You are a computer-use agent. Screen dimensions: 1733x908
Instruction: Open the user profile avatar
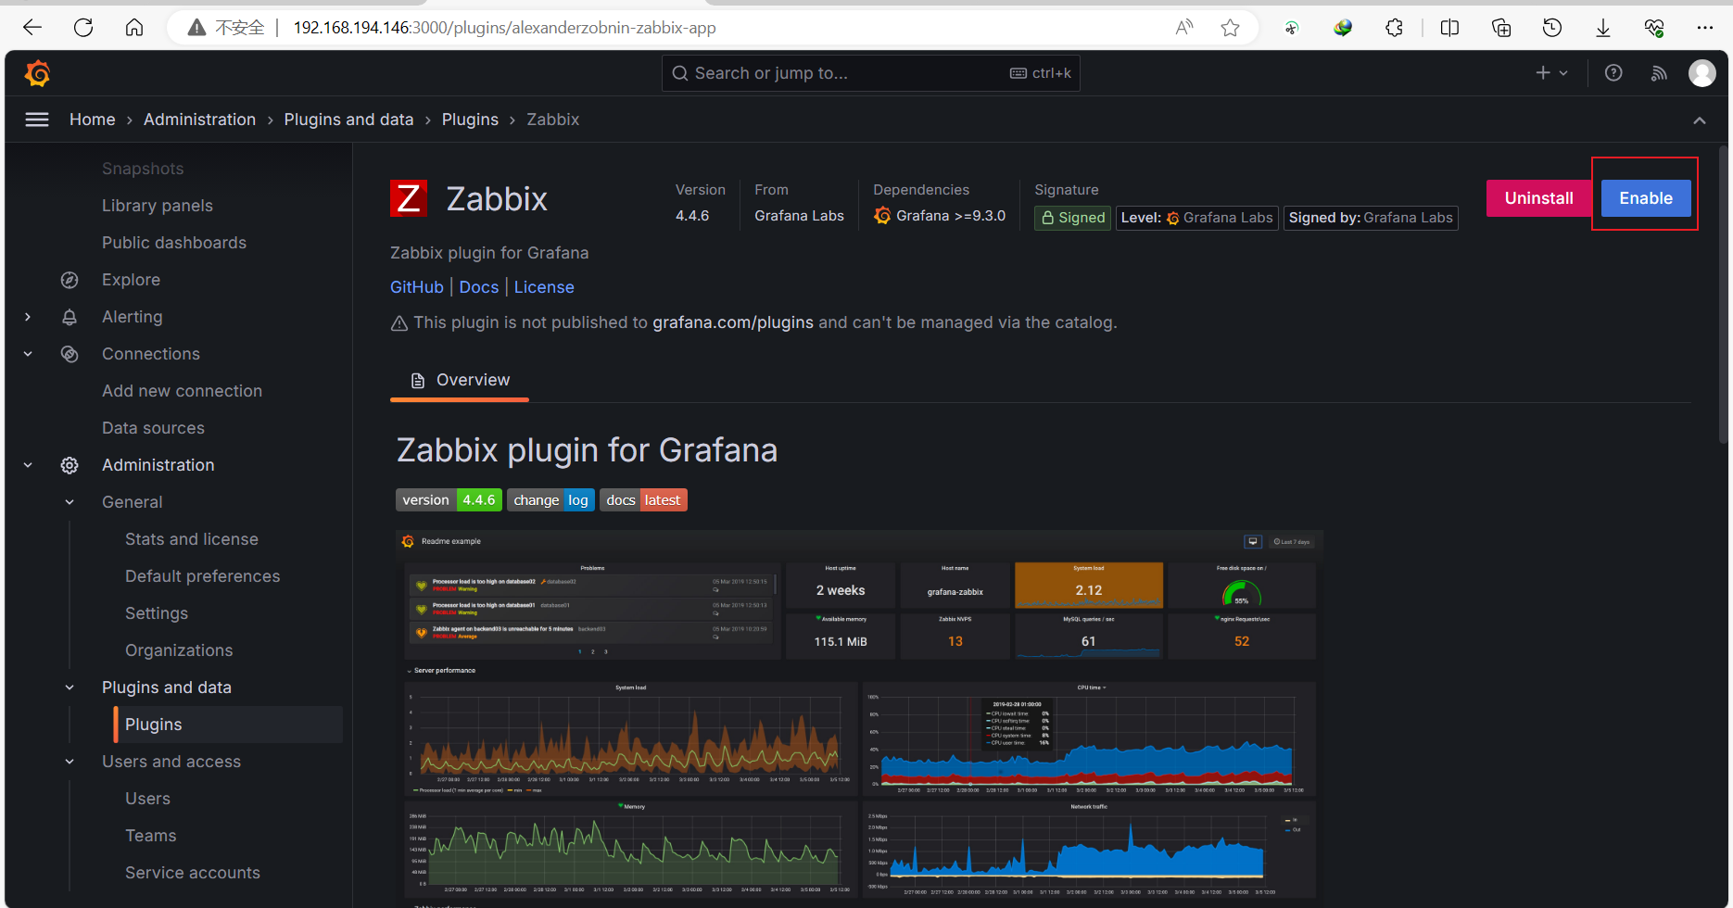[1702, 73]
